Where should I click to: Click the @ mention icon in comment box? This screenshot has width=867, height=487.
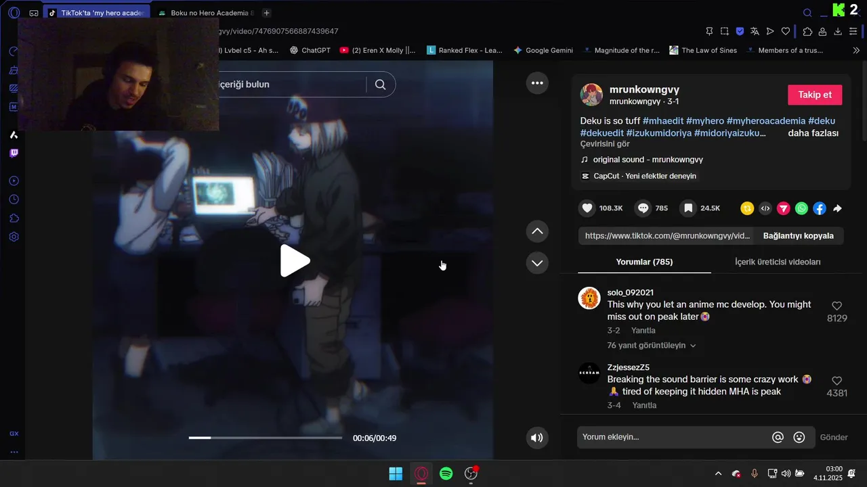click(x=778, y=438)
